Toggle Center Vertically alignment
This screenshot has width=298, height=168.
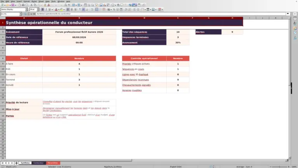(83, 9)
